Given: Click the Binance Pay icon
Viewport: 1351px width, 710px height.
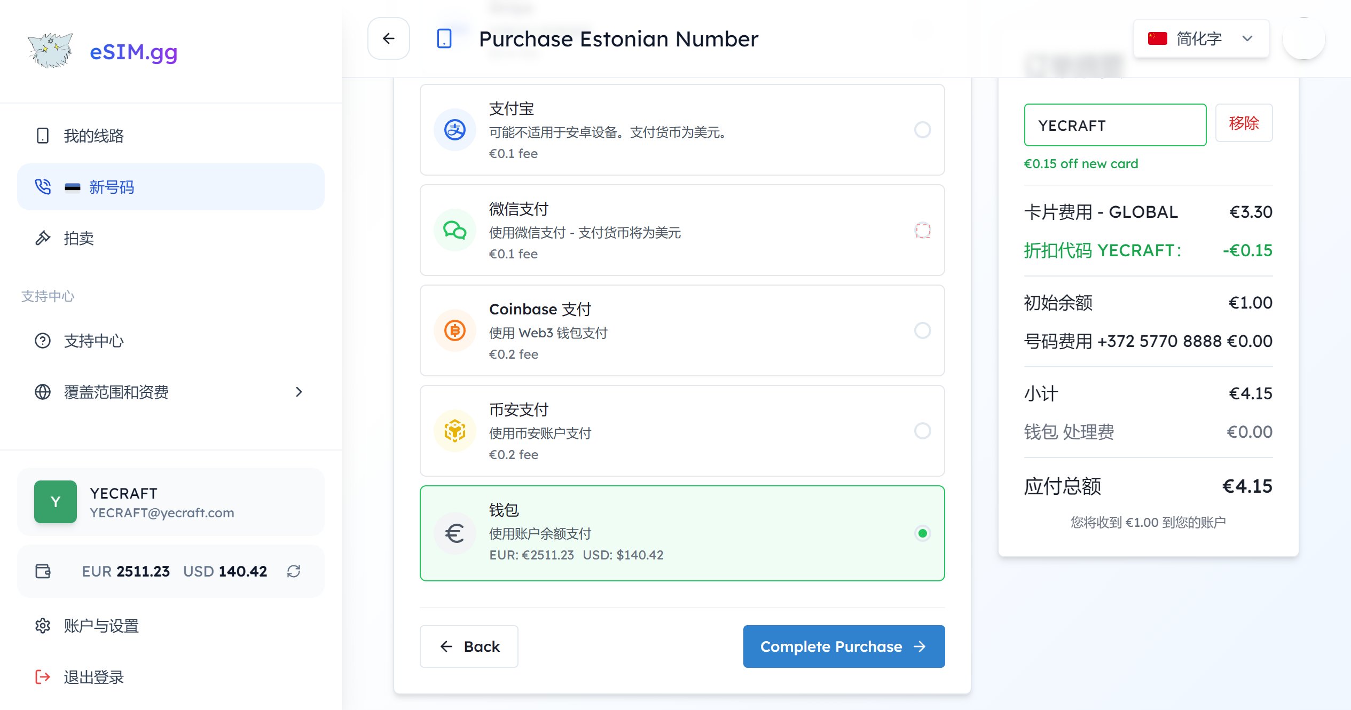Looking at the screenshot, I should coord(454,431).
